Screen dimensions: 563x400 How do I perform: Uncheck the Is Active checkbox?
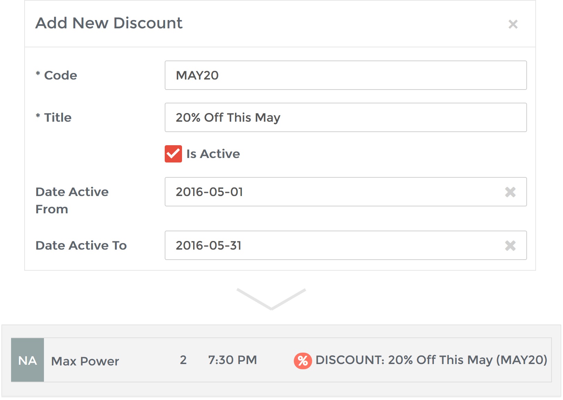(x=173, y=154)
